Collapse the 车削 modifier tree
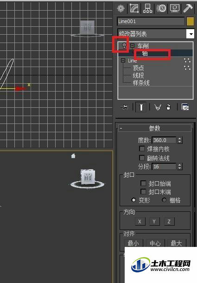This screenshot has height=283, width=197. coord(133,45)
